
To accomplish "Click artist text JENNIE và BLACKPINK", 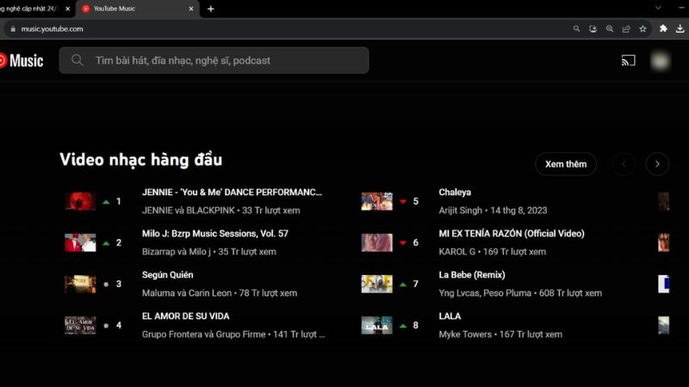I will (x=189, y=211).
